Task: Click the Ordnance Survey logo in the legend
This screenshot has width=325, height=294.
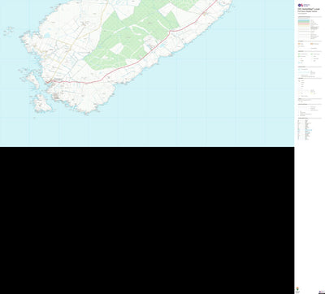Action: point(304,5)
